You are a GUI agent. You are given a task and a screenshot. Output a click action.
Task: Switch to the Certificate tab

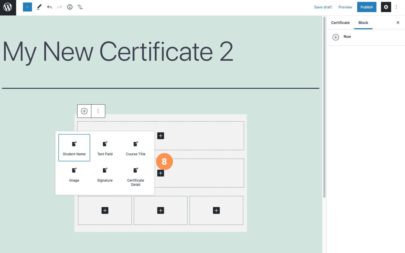[x=340, y=23]
